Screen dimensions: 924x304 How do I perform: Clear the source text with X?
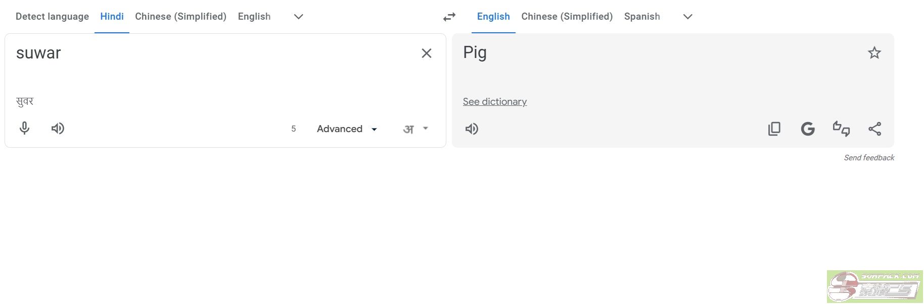pos(427,53)
